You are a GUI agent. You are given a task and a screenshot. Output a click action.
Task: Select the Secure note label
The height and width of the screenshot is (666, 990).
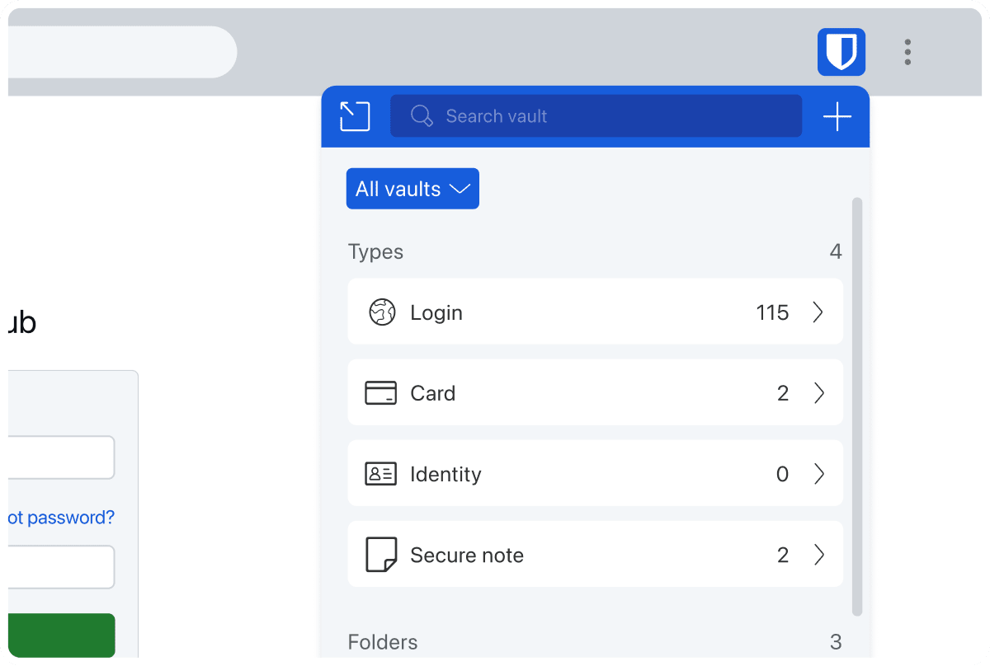[x=467, y=555]
